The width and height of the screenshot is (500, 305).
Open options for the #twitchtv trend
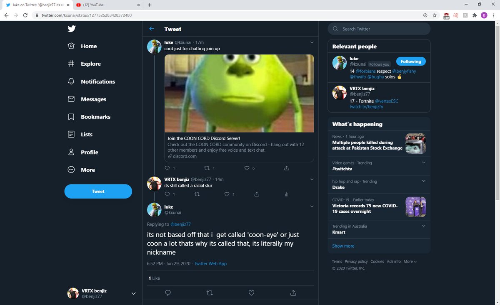point(423,162)
